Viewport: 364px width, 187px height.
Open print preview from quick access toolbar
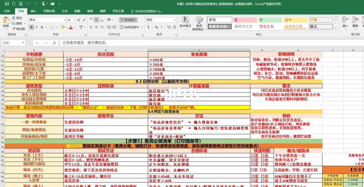[x=21, y=4]
